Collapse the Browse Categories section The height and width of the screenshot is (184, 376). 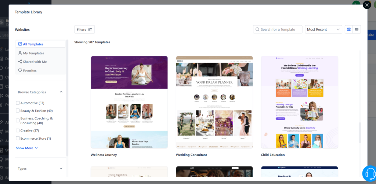pos(61,92)
